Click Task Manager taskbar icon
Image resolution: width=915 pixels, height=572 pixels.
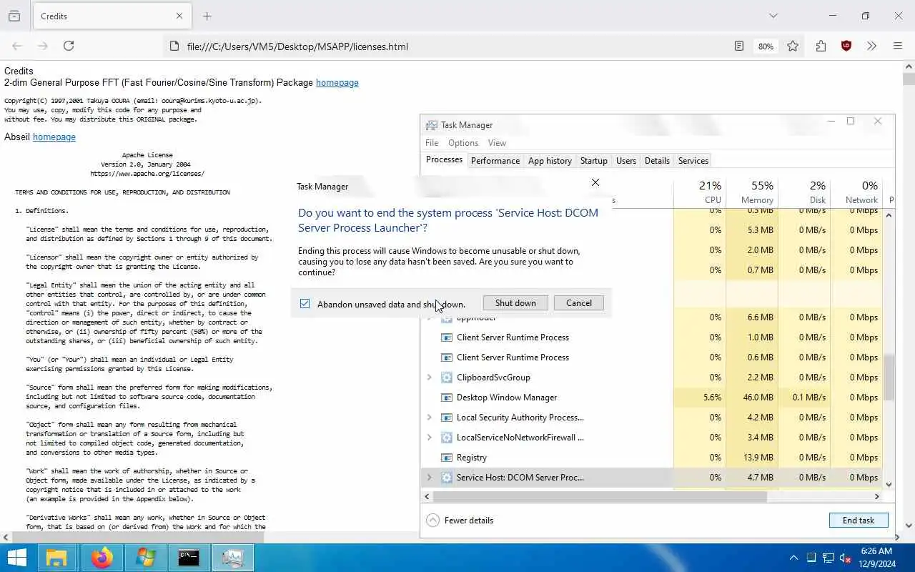tap(232, 558)
